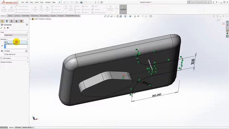Enable the Flip side to cut checkbox
Viewport: 229px width, 129px height.
click(5, 54)
